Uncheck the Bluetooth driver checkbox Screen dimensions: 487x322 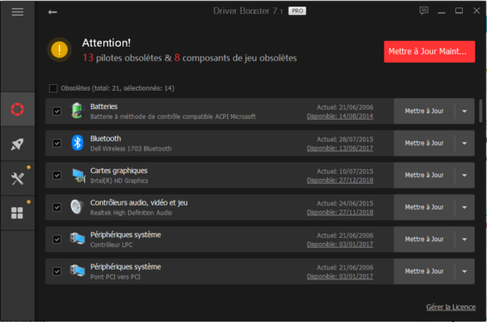tap(57, 143)
